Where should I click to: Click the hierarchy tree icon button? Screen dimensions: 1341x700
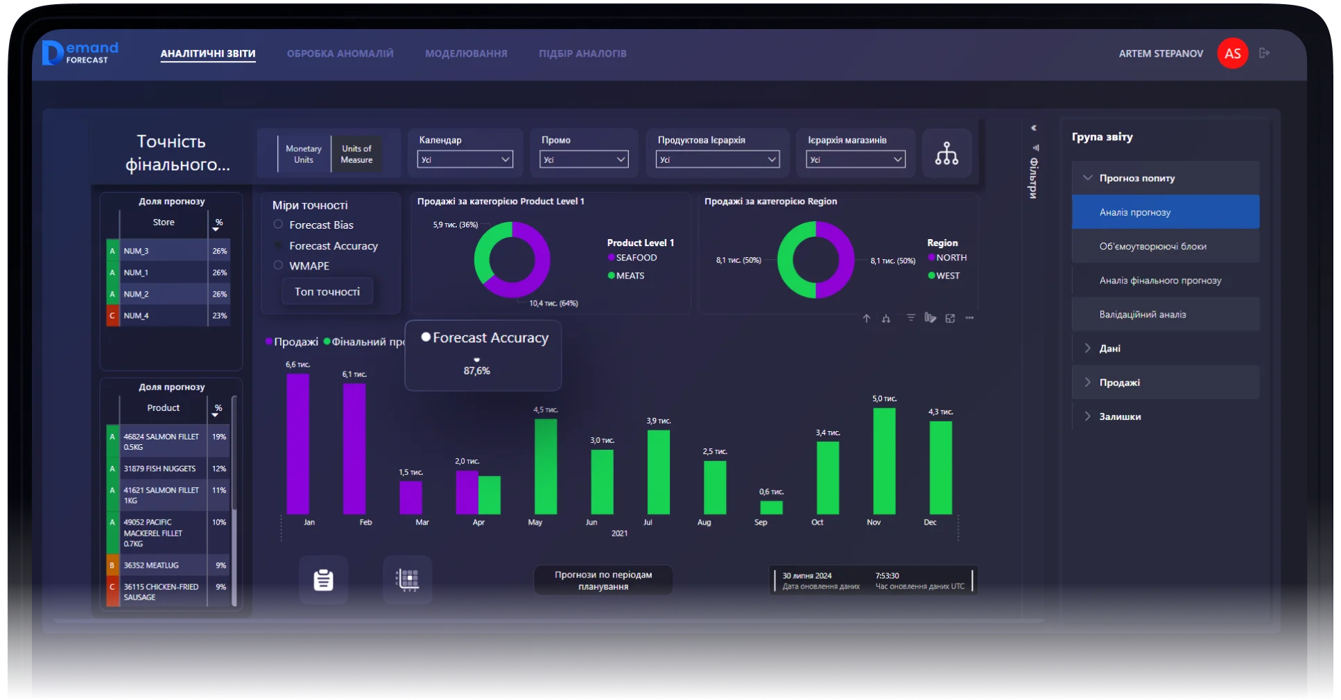946,153
